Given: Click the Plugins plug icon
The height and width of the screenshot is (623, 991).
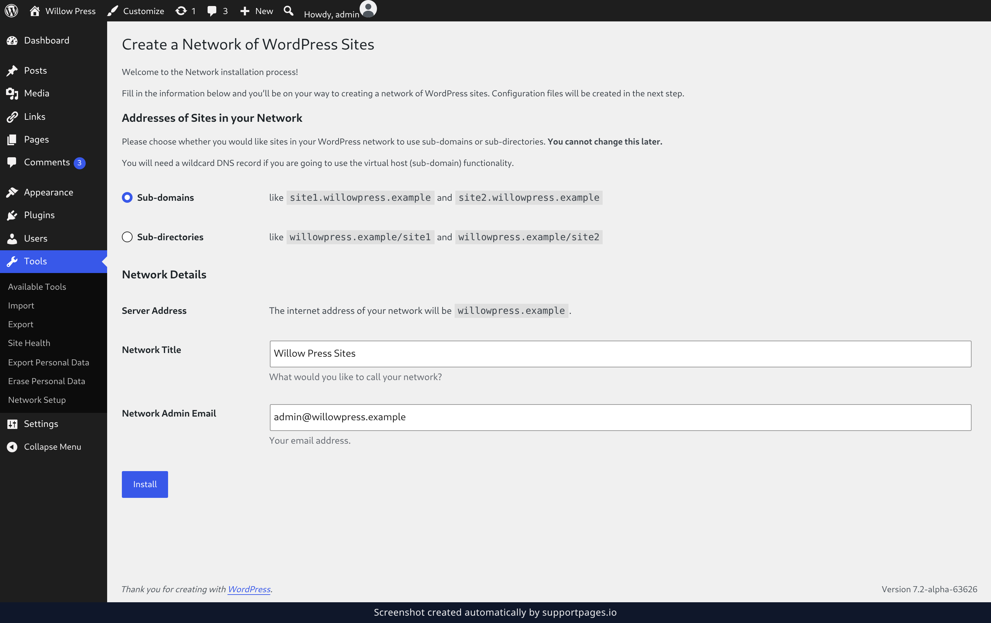Looking at the screenshot, I should click(x=12, y=215).
